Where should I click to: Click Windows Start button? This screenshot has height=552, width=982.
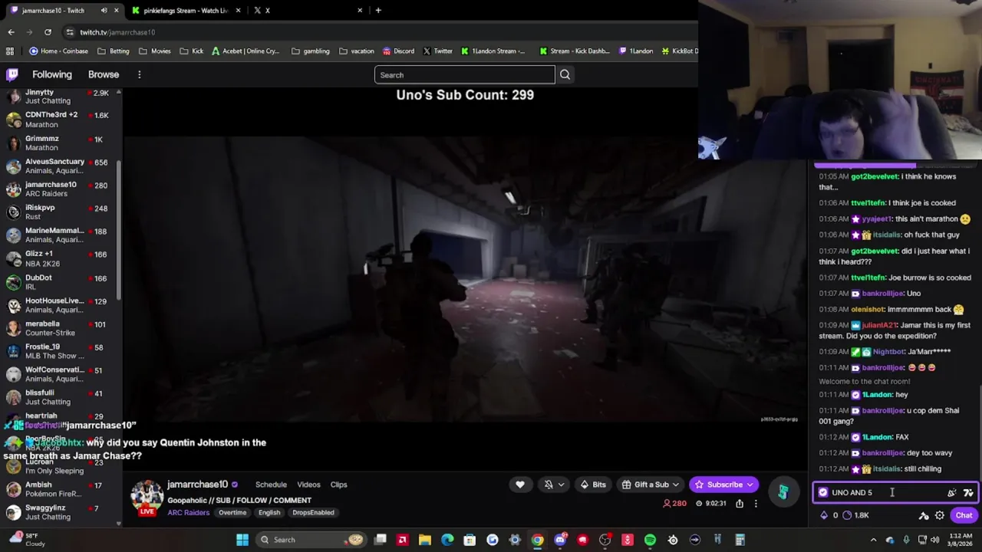coord(242,540)
